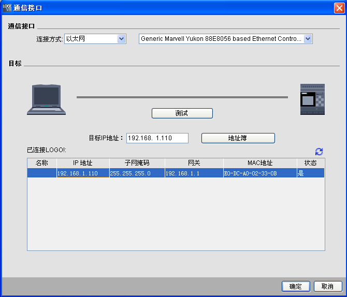The height and width of the screenshot is (297, 347).
Task: Expand the Marvell Yukon network adapter dropdown
Action: click(225, 39)
